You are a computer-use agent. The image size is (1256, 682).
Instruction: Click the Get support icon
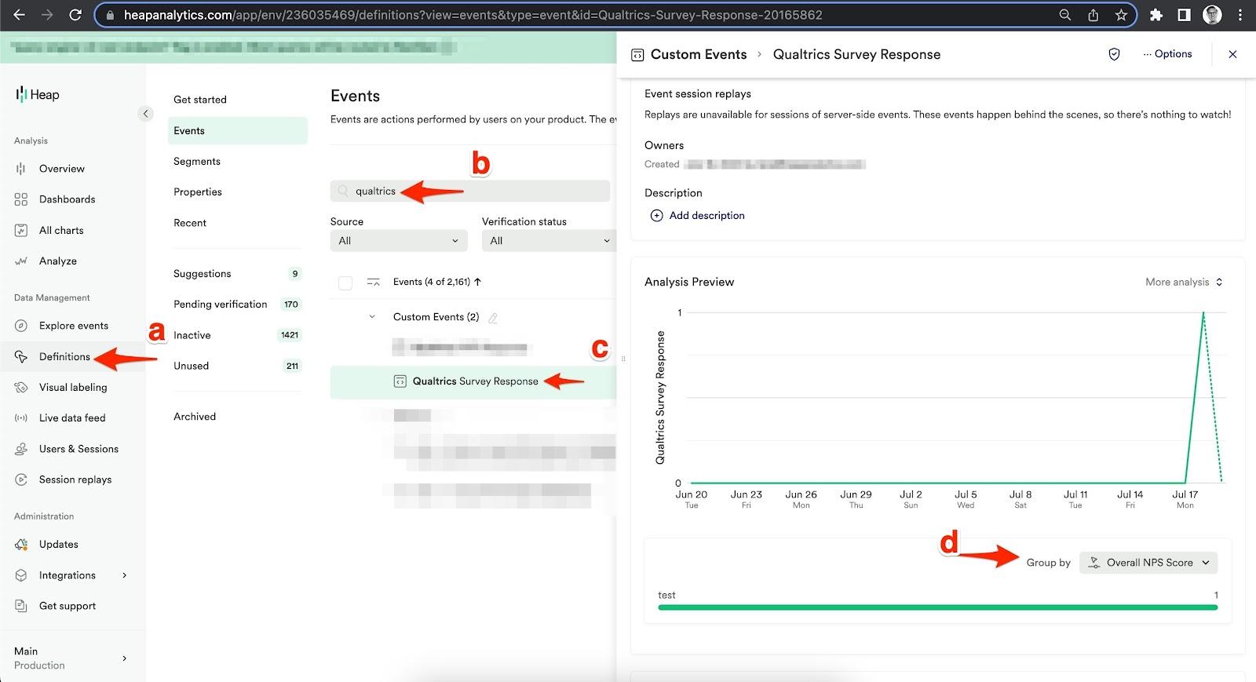pos(21,606)
